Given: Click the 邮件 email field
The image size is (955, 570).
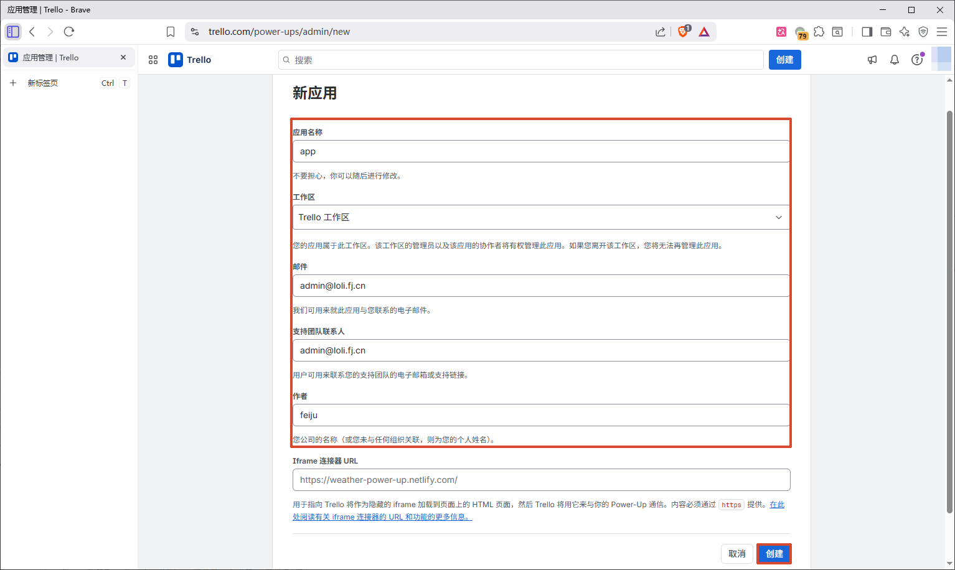Looking at the screenshot, I should coord(541,286).
